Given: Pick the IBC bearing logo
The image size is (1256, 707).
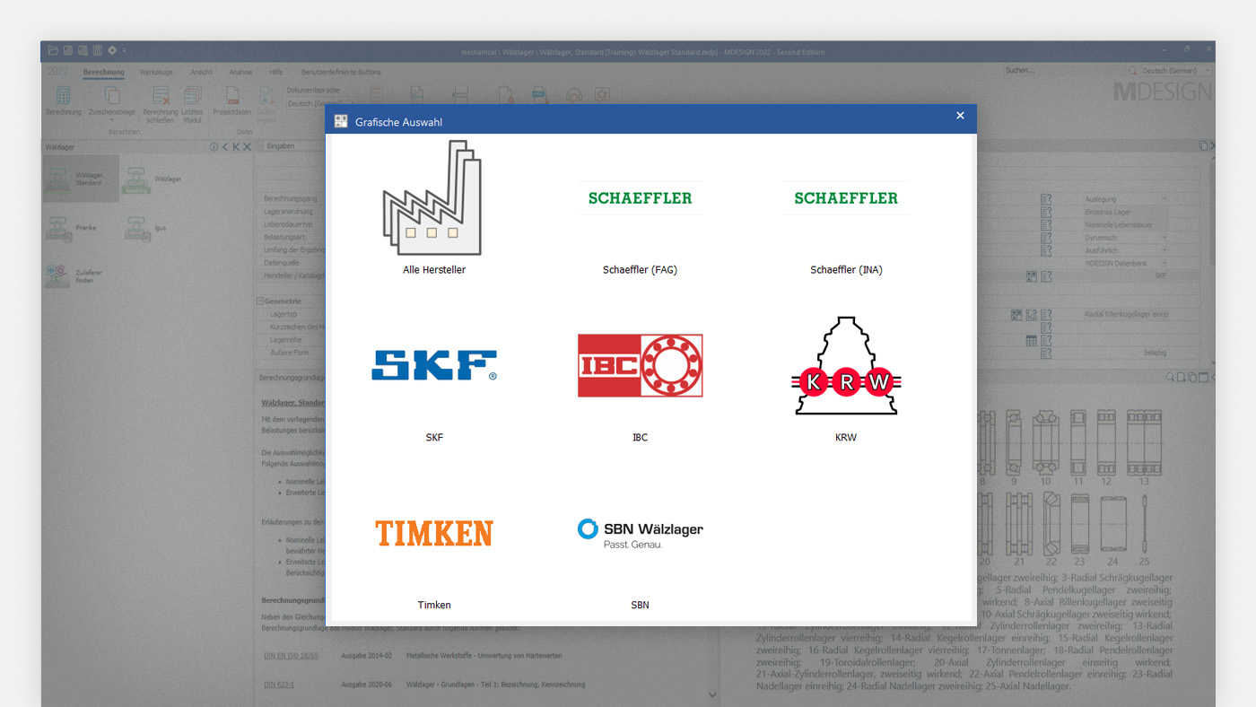Looking at the screenshot, I should click(x=640, y=365).
